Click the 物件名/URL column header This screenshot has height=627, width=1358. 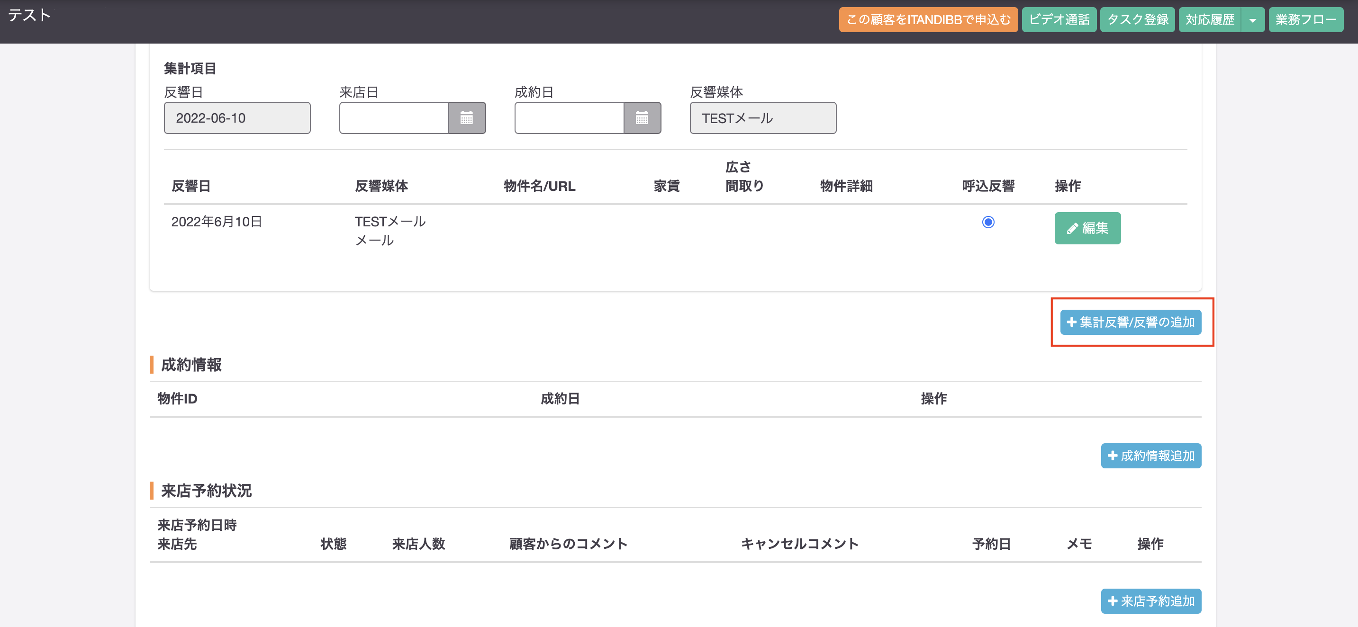coord(539,186)
